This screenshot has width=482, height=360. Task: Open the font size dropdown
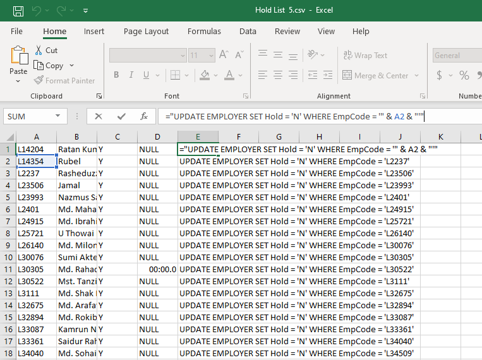coord(212,56)
